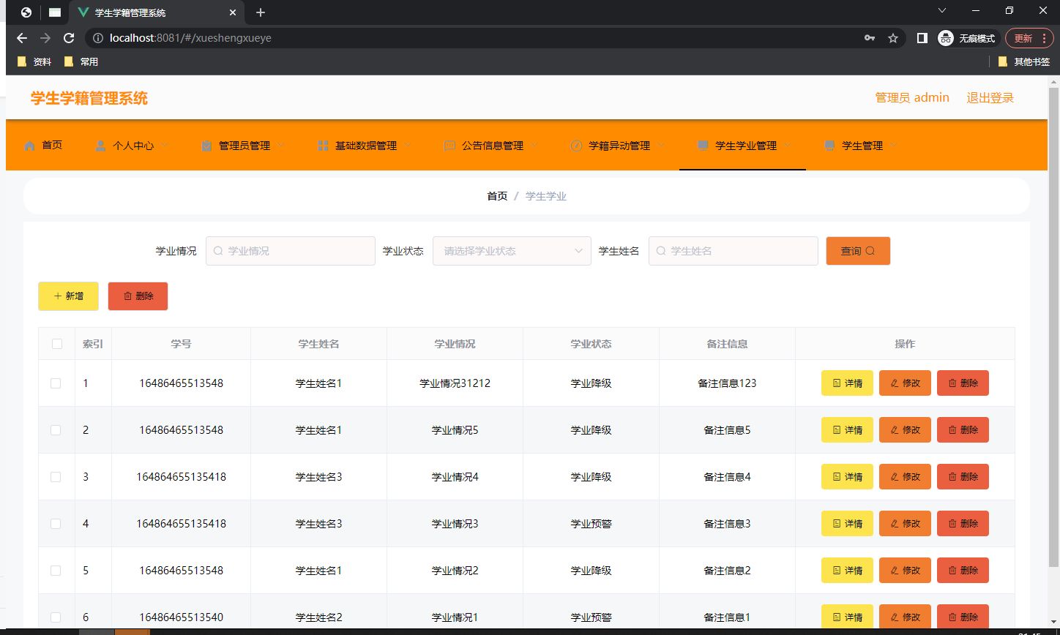Click the site info icon before localhost
The image size is (1060, 635).
coord(98,38)
